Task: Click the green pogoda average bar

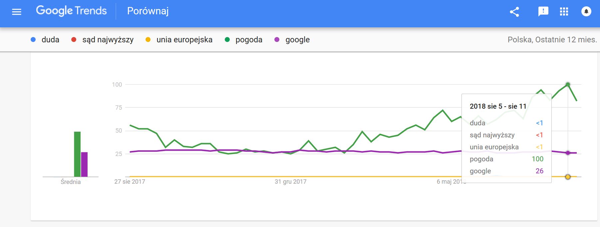Action: 77,154
